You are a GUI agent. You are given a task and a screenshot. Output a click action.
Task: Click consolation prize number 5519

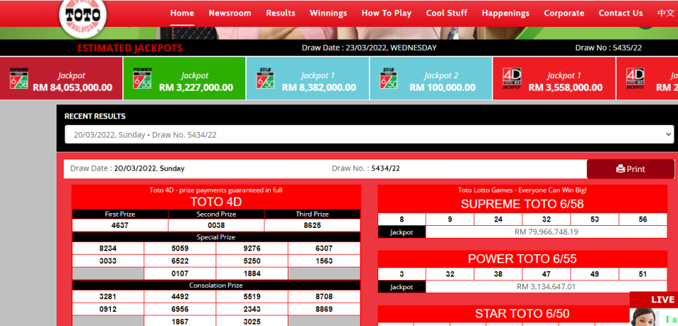(252, 296)
